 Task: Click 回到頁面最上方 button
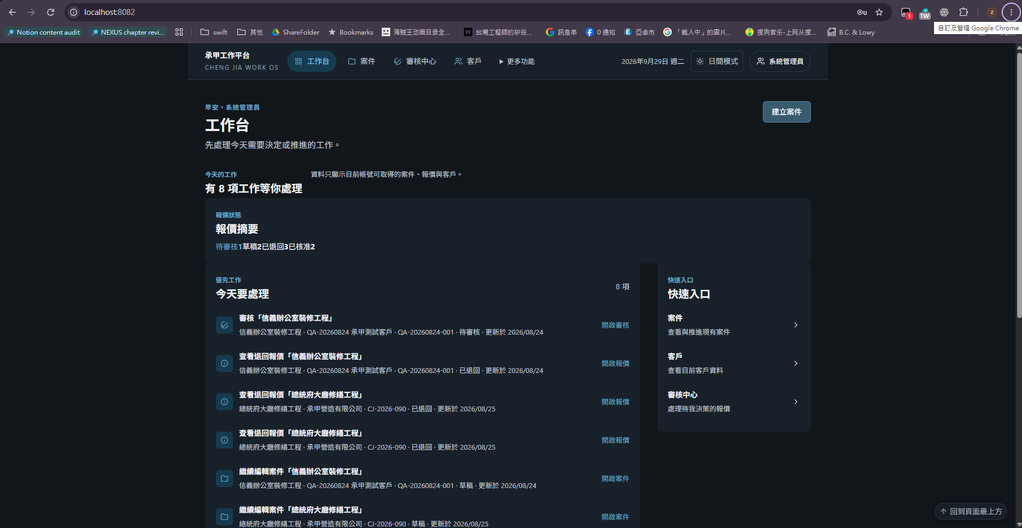click(x=970, y=511)
